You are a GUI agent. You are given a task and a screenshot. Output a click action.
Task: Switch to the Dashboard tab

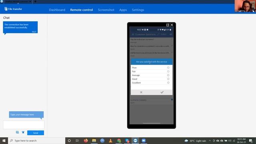click(57, 10)
